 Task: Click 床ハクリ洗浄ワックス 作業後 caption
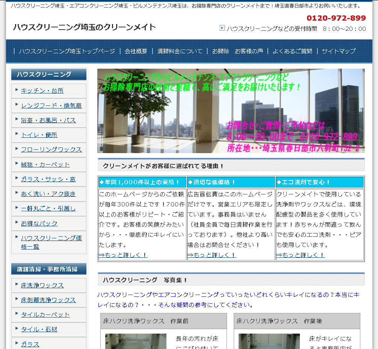click(279, 321)
